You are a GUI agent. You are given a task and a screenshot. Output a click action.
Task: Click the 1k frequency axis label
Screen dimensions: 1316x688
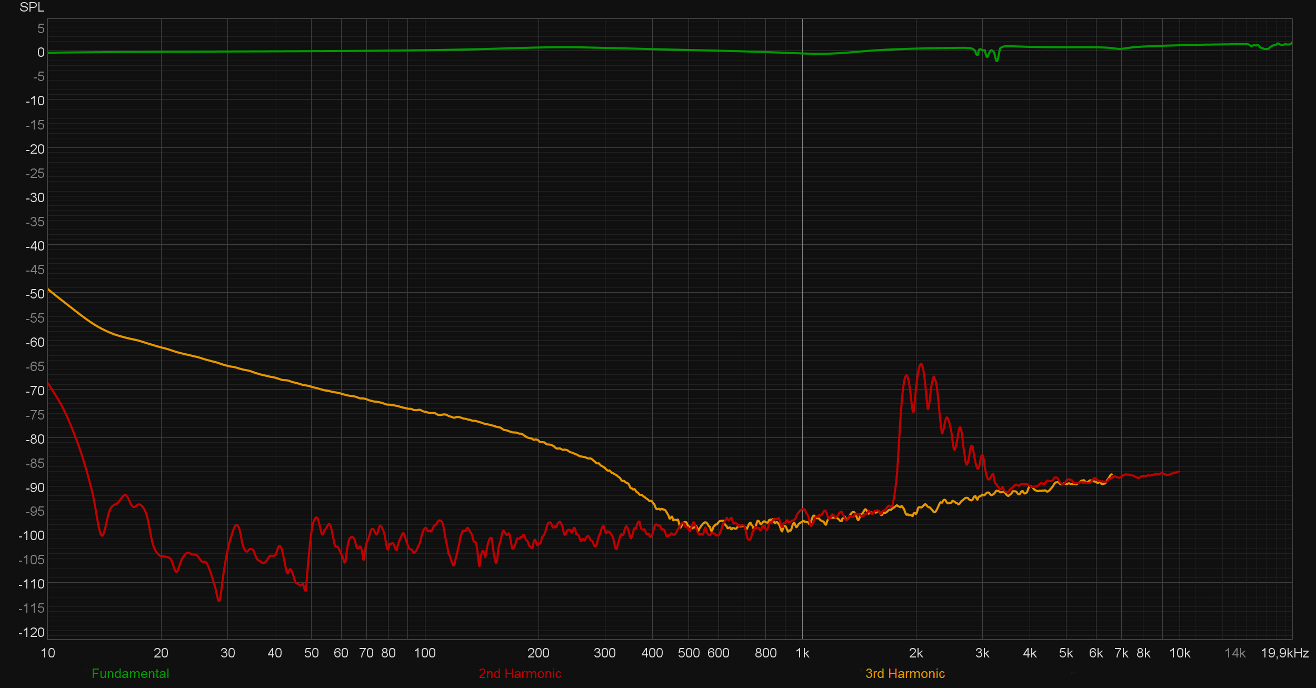pyautogui.click(x=802, y=653)
